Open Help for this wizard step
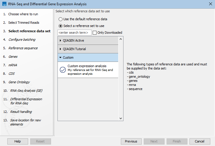 [18, 141]
